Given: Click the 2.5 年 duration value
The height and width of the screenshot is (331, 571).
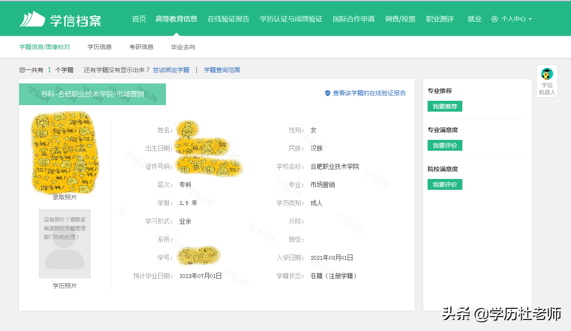Looking at the screenshot, I should pyautogui.click(x=189, y=203).
